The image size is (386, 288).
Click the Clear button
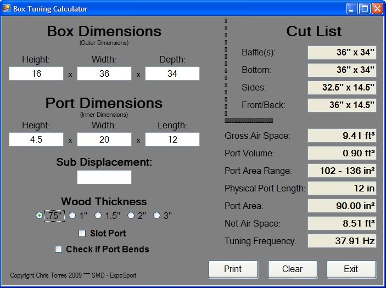(293, 269)
